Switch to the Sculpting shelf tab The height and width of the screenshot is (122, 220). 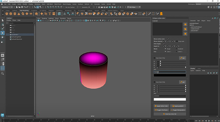[34, 11]
